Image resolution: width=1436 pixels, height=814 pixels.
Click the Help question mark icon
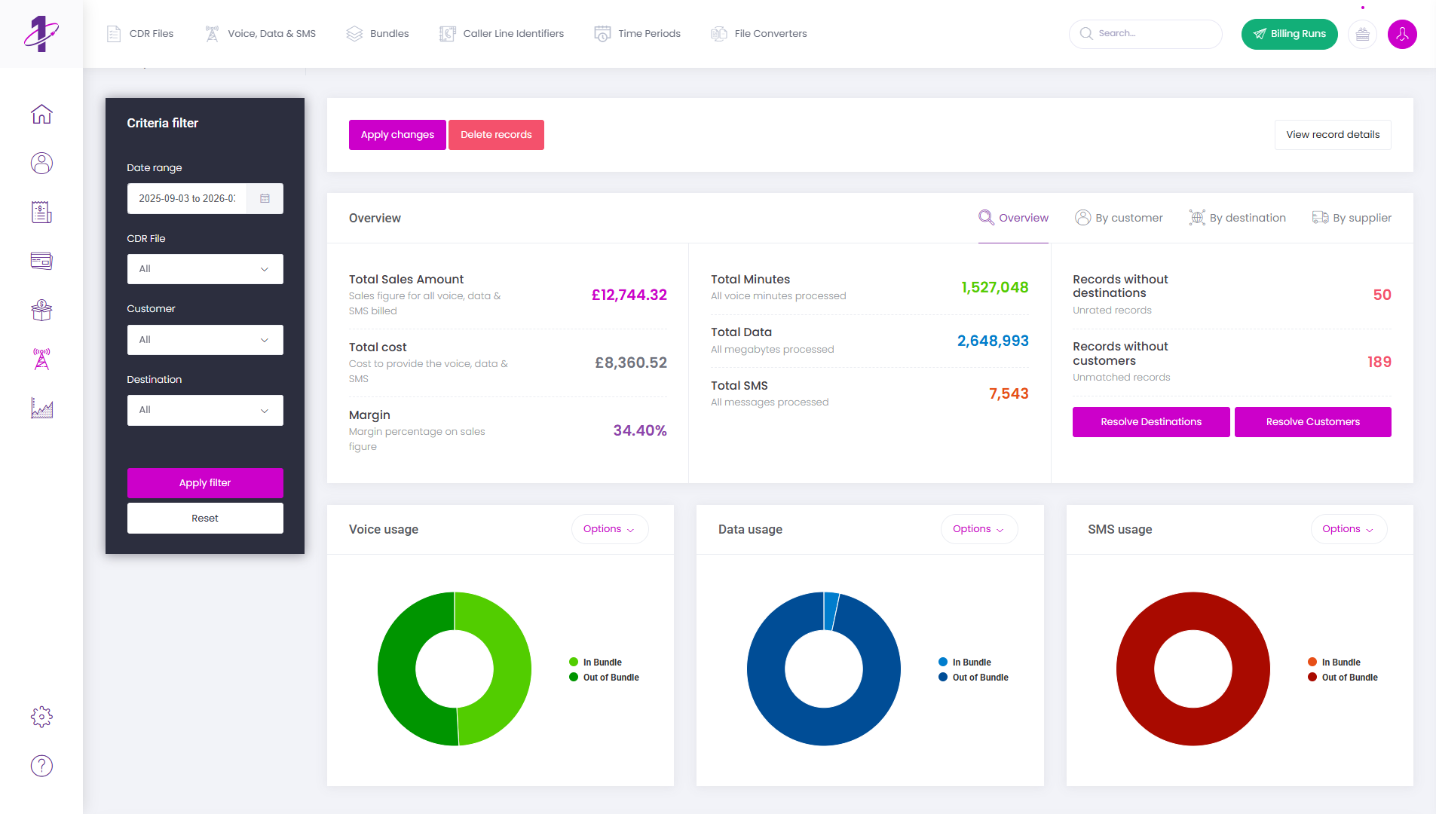point(41,766)
